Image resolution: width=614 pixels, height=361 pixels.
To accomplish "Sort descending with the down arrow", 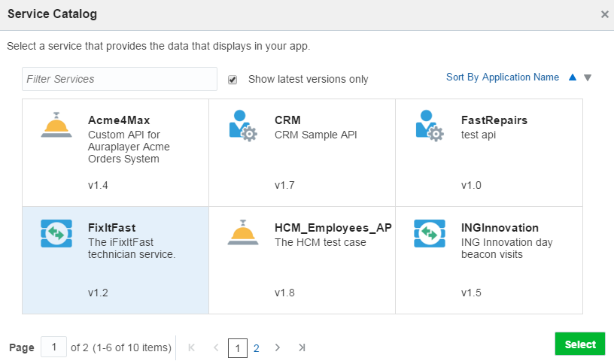I will pyautogui.click(x=588, y=77).
